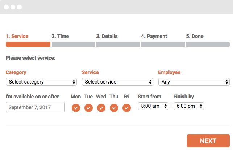Screen dimensions: 233x158
Task: Toggle the Tuesday checkmark circle
Action: (88, 108)
